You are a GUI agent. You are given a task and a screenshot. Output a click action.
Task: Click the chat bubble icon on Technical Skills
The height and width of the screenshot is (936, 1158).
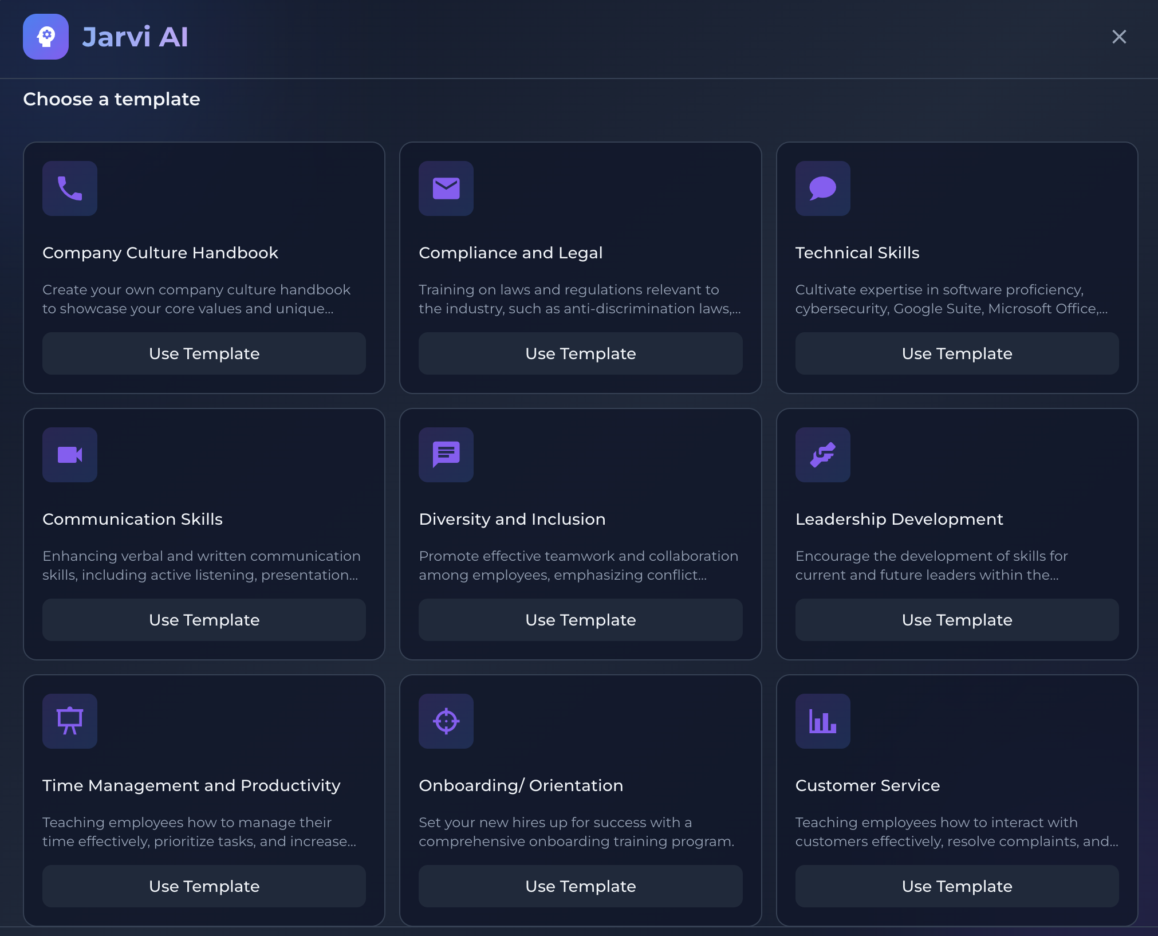point(822,188)
